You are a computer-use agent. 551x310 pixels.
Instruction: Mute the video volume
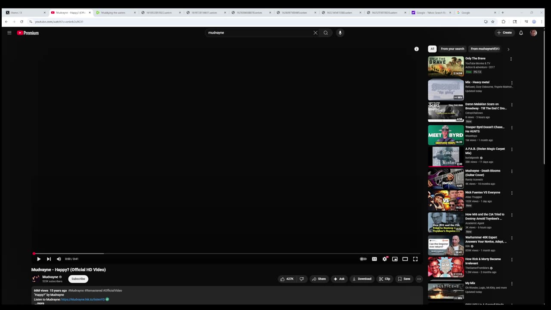[59, 259]
